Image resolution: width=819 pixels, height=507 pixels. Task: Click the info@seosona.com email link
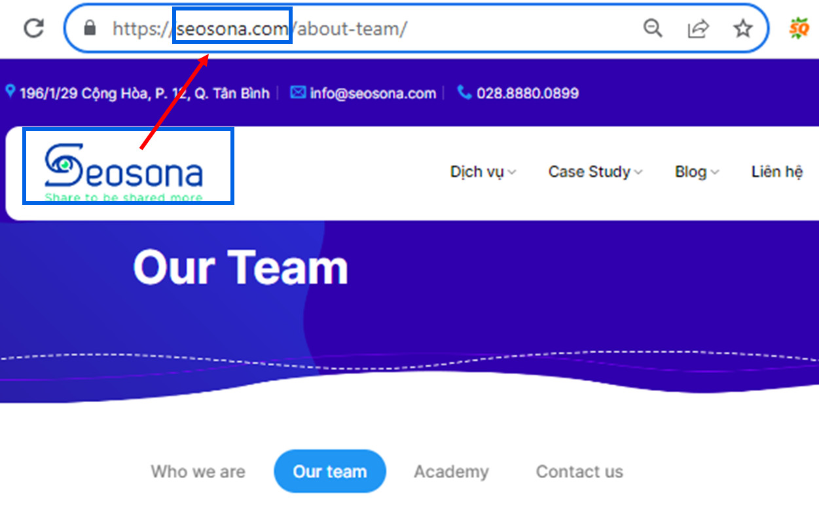coord(373,93)
